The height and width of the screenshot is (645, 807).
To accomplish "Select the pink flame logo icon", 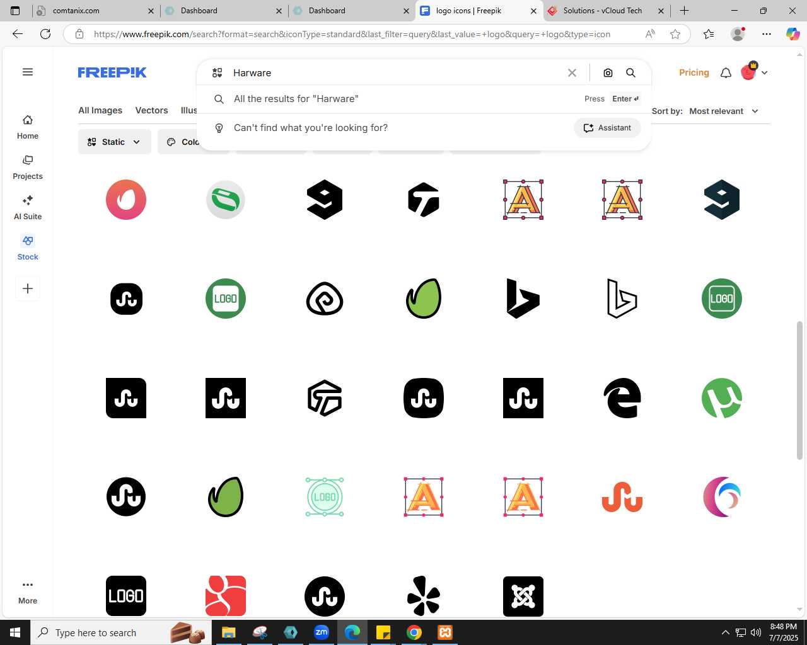I will (x=126, y=200).
